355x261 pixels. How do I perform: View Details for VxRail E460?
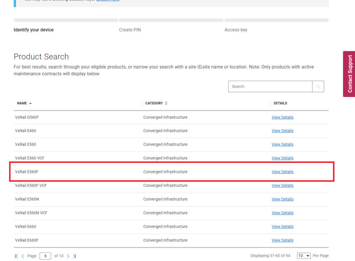point(282,131)
